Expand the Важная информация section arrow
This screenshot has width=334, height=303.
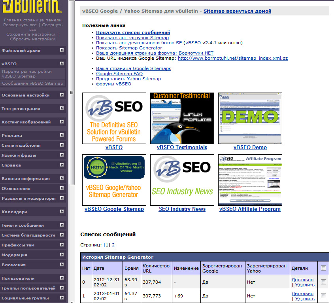[x=62, y=178]
